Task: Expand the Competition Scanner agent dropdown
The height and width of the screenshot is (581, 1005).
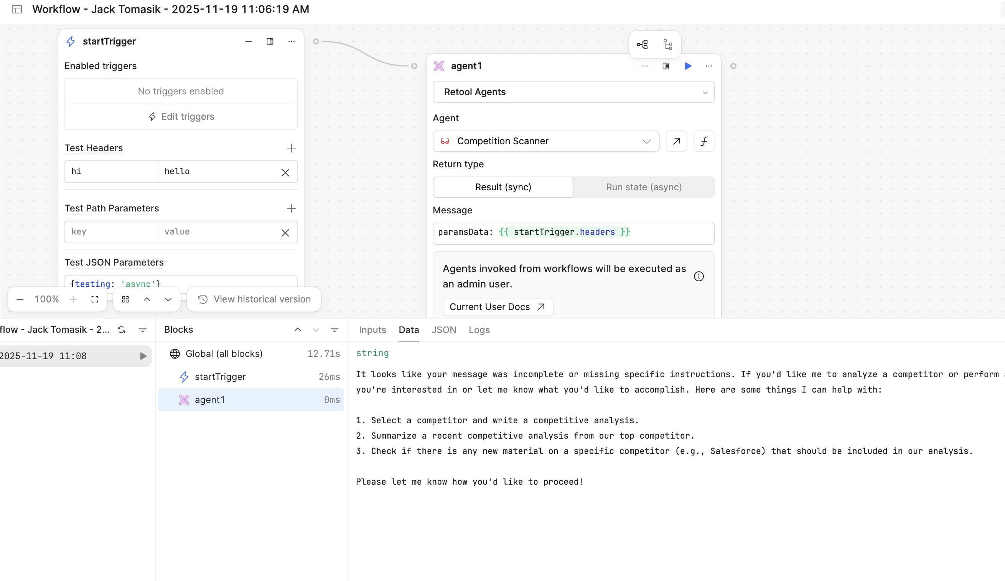Action: (x=545, y=141)
